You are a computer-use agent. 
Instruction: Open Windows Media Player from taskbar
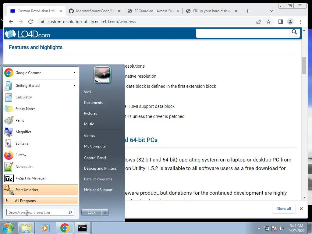(45, 228)
